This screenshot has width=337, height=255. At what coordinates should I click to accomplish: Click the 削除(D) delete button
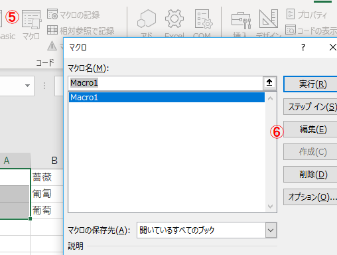point(310,175)
